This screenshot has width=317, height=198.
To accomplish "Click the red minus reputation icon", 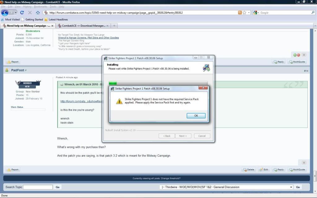I will coord(298,55).
